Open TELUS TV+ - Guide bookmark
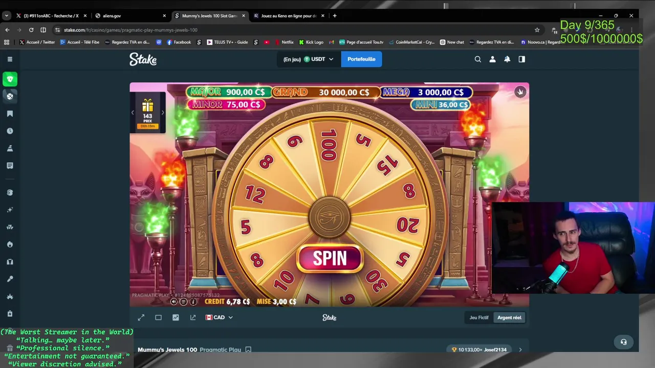 click(x=227, y=42)
